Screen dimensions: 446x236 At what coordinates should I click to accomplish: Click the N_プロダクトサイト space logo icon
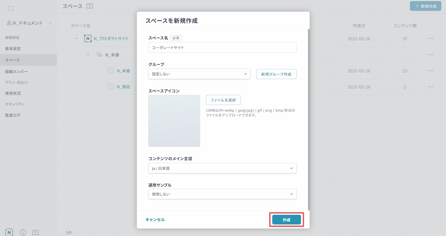pos(88,38)
